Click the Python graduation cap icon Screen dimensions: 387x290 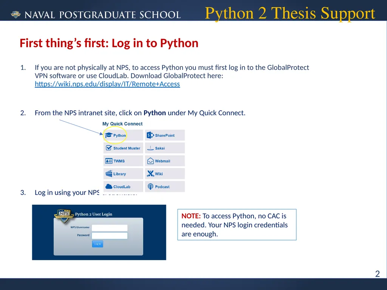click(108, 135)
